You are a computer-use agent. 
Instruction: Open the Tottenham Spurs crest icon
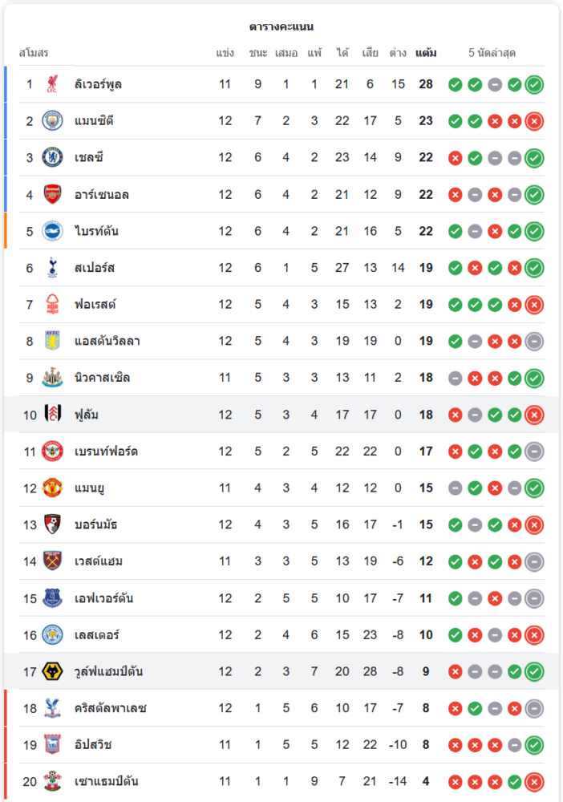tap(52, 268)
